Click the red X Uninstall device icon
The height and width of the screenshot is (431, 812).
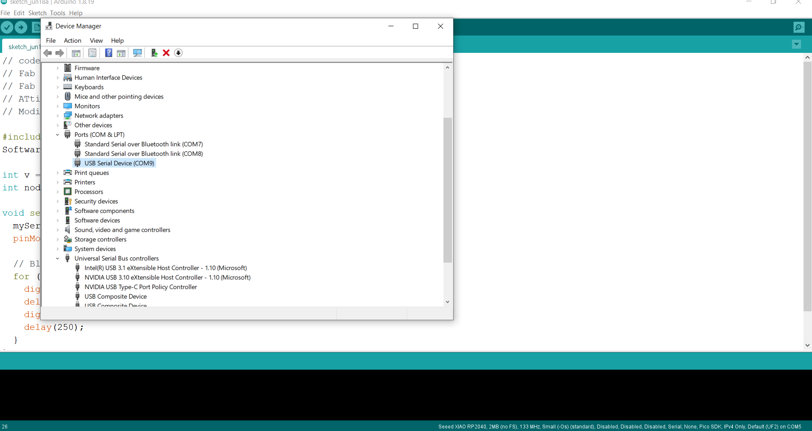(x=166, y=53)
